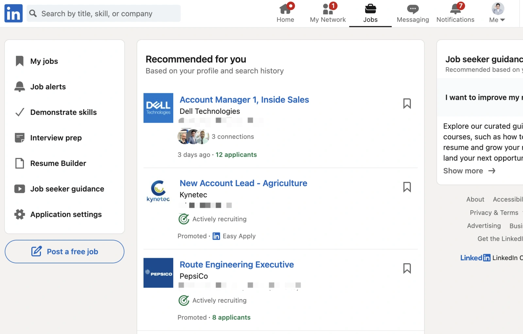Open Interview prep
This screenshot has width=523, height=334.
(56, 138)
